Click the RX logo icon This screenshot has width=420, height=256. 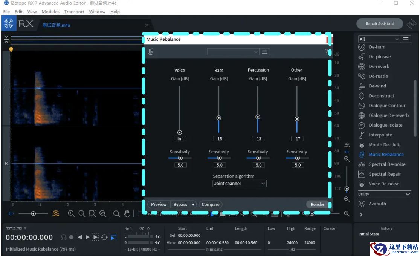point(9,24)
